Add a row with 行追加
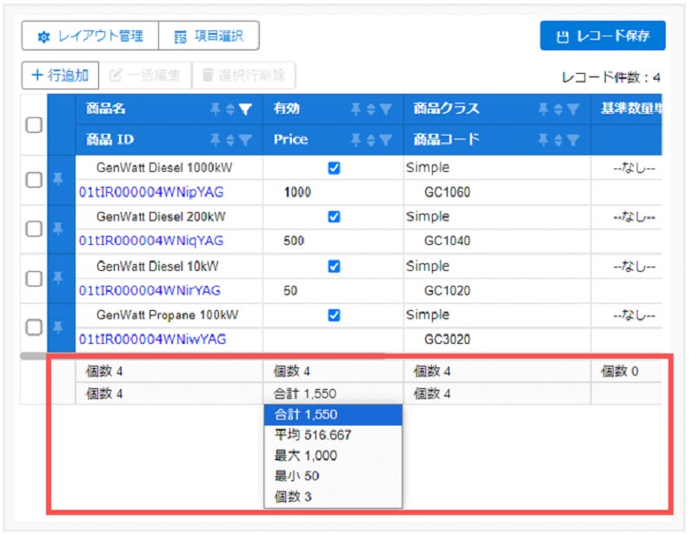Viewport: 690px width, 535px height. [60, 76]
